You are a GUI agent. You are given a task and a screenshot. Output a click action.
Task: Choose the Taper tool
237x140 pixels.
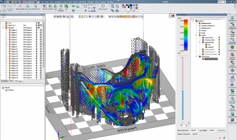tap(55, 7)
